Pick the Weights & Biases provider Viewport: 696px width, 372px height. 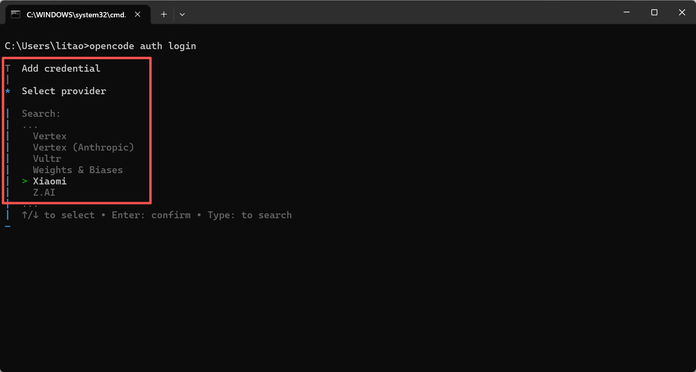[x=78, y=170]
